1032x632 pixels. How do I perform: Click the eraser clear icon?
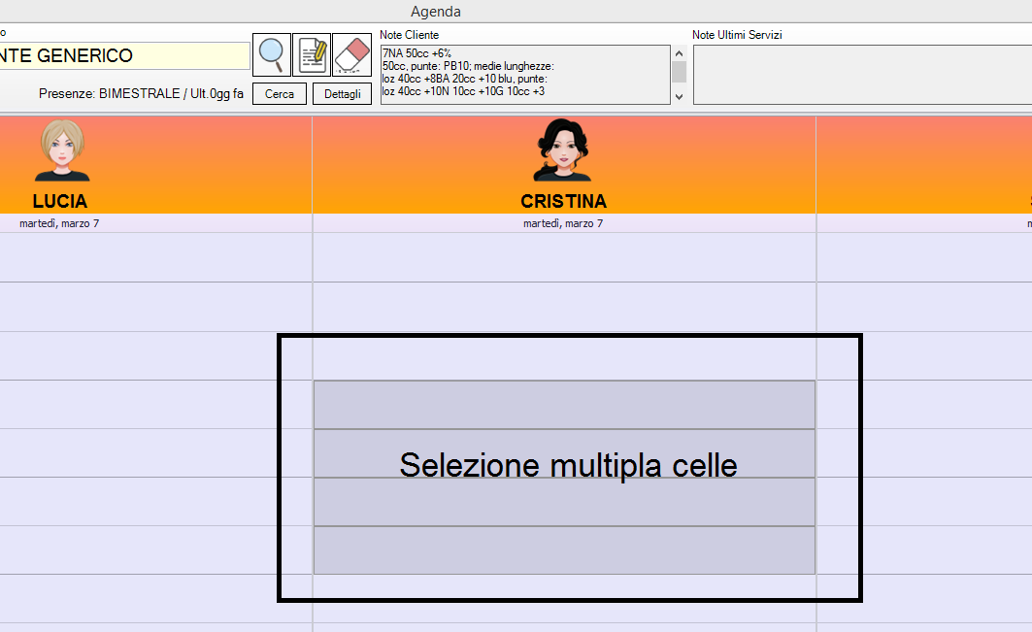[x=351, y=55]
